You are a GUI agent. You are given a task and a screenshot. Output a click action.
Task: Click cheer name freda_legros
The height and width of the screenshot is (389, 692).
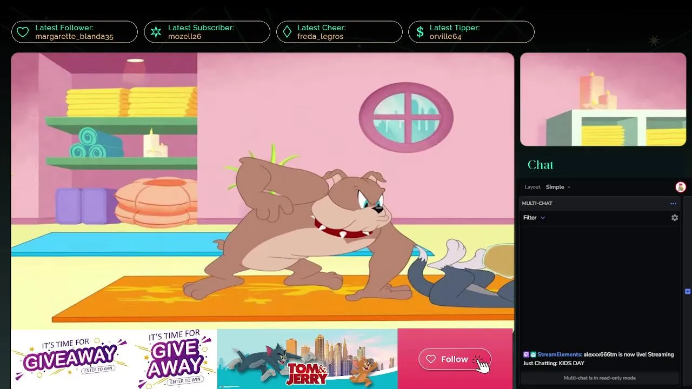pos(320,37)
